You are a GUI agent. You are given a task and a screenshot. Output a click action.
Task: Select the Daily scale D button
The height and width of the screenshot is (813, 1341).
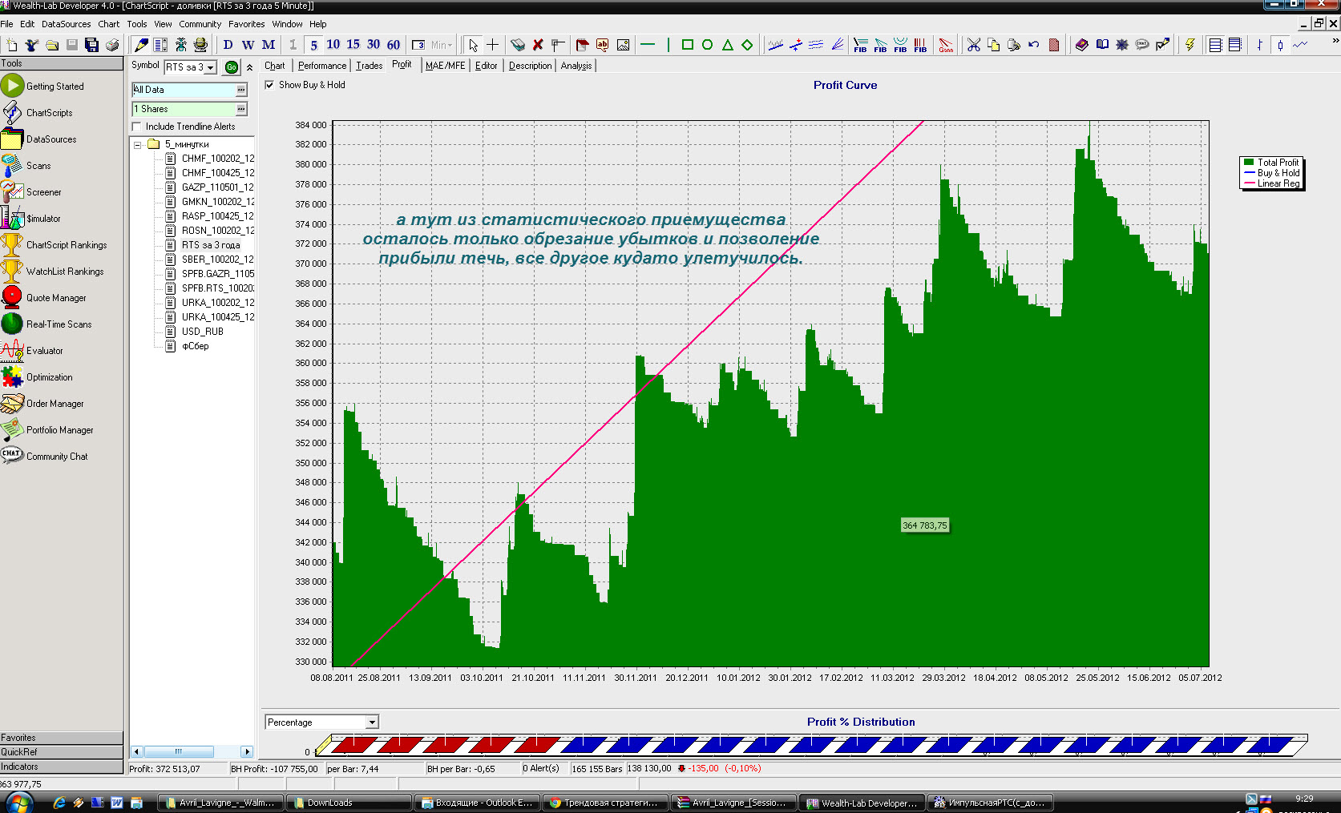pyautogui.click(x=228, y=45)
